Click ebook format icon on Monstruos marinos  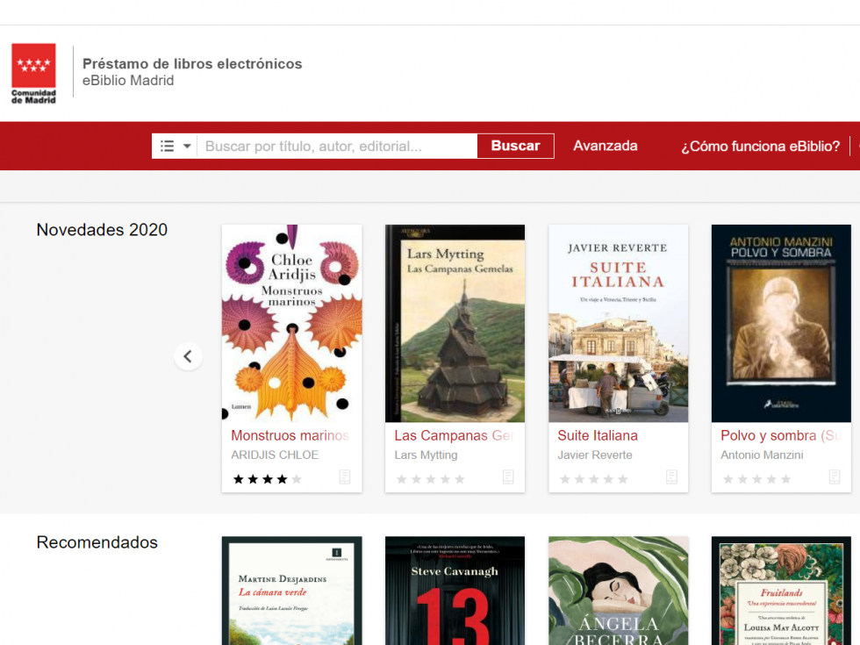pyautogui.click(x=345, y=477)
